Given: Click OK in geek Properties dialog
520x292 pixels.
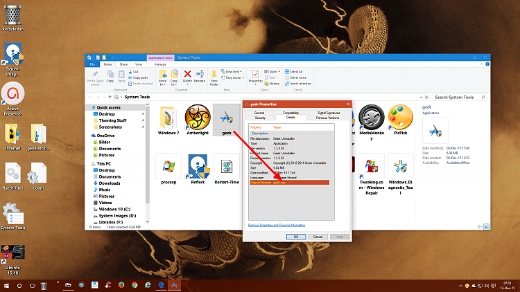Looking at the screenshot, I should (296, 237).
